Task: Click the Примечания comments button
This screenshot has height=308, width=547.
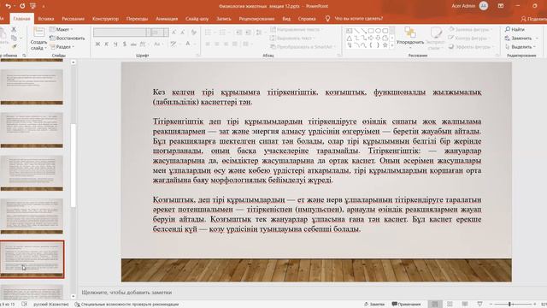Action: (x=407, y=305)
